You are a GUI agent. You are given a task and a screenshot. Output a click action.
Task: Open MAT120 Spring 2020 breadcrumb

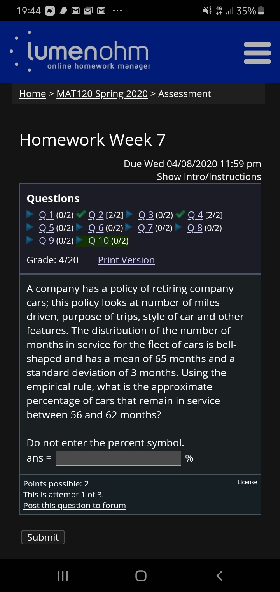tap(102, 94)
